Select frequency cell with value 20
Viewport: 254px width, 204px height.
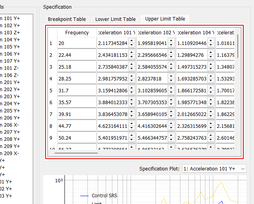[x=77, y=43]
